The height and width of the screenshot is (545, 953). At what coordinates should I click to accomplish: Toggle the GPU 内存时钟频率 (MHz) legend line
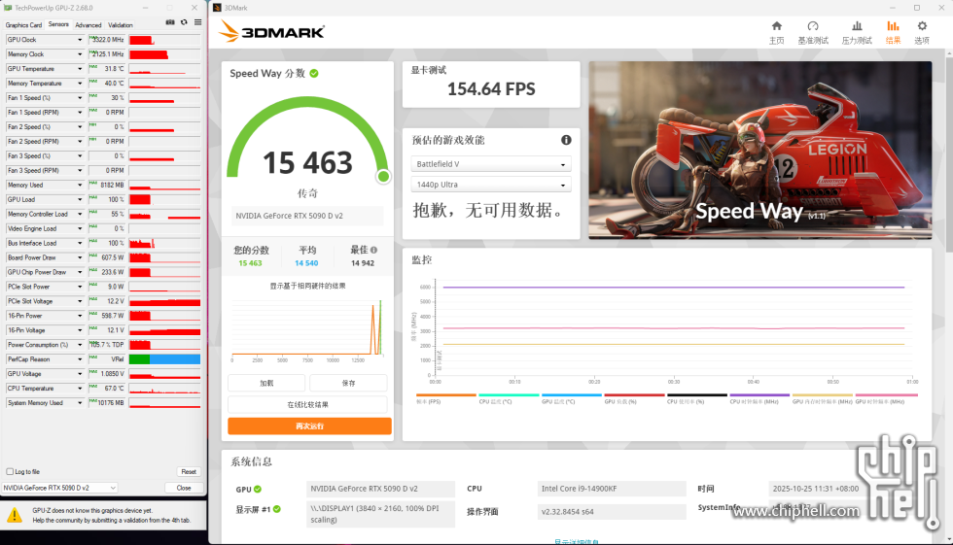(x=823, y=398)
